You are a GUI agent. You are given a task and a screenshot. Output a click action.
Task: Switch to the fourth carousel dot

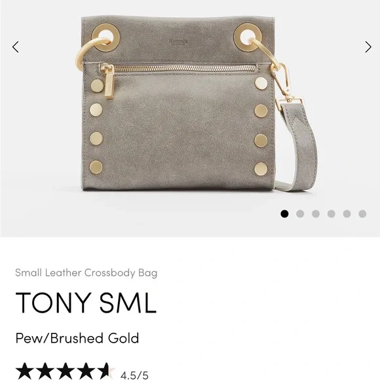pos(332,214)
